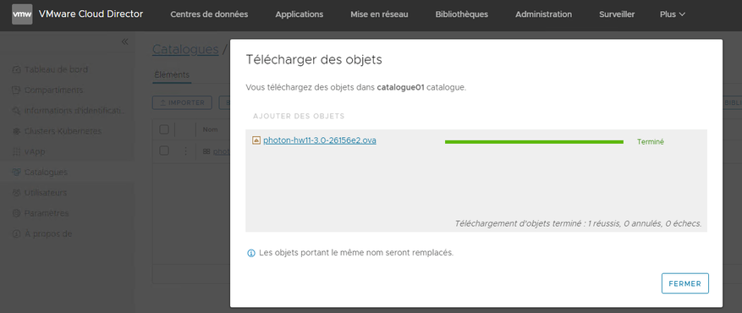Viewport: 742px width, 313px height.
Task: Select the Éléments tab
Action: [172, 74]
